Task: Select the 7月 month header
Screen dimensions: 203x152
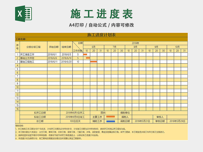Action: (x=115, y=47)
